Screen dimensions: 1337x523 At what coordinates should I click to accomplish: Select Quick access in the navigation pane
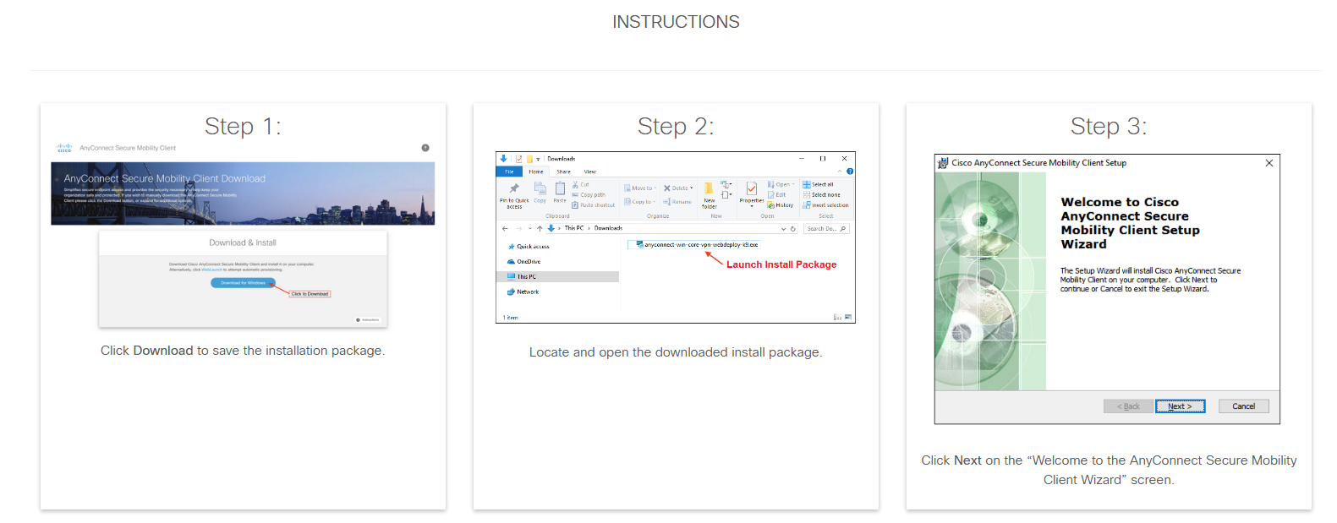[x=529, y=247]
